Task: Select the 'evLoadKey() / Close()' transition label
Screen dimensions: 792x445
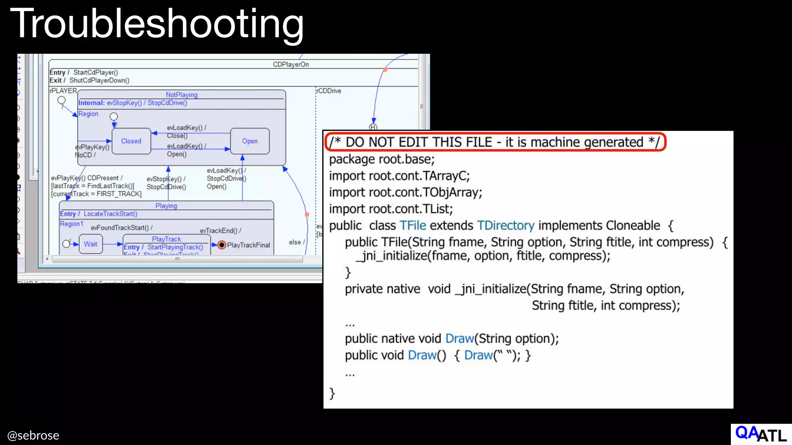Action: (x=187, y=131)
